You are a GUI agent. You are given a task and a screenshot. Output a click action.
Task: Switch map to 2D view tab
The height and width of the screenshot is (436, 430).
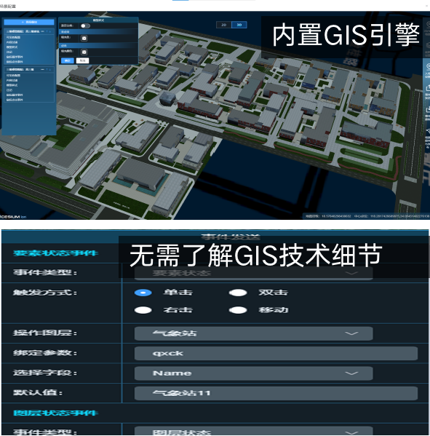tap(224, 25)
